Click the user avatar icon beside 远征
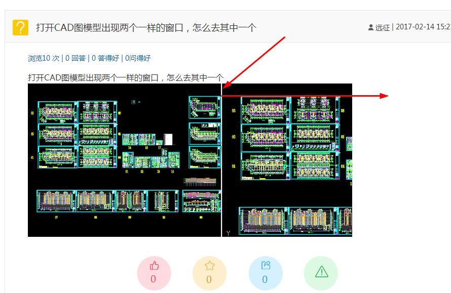Viewport: 451px width, 293px height. click(371, 27)
